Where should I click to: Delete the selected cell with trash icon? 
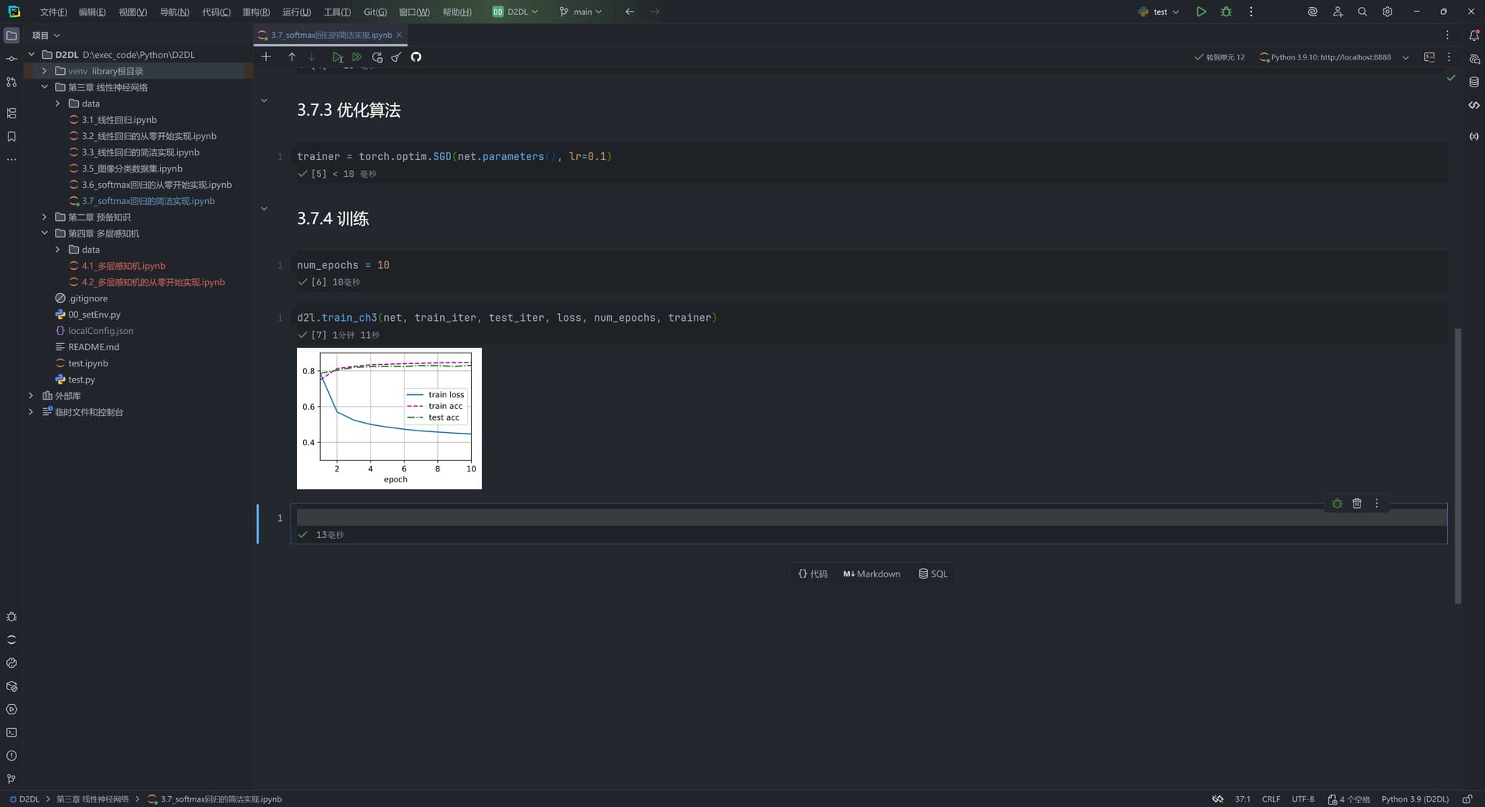click(x=1357, y=503)
